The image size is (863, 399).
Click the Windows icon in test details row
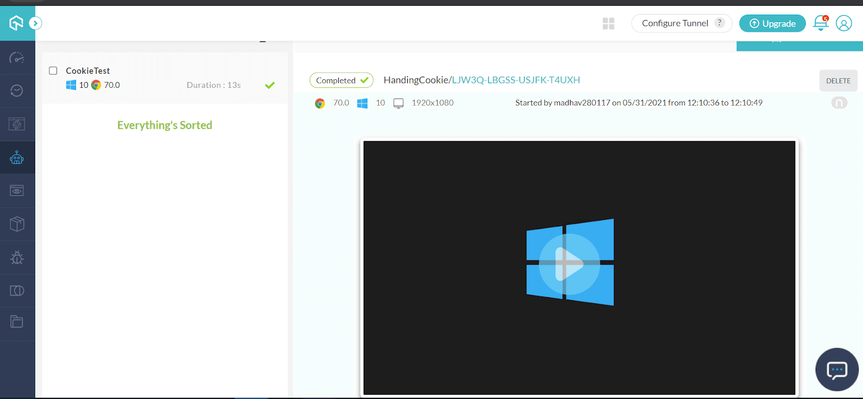coord(362,103)
